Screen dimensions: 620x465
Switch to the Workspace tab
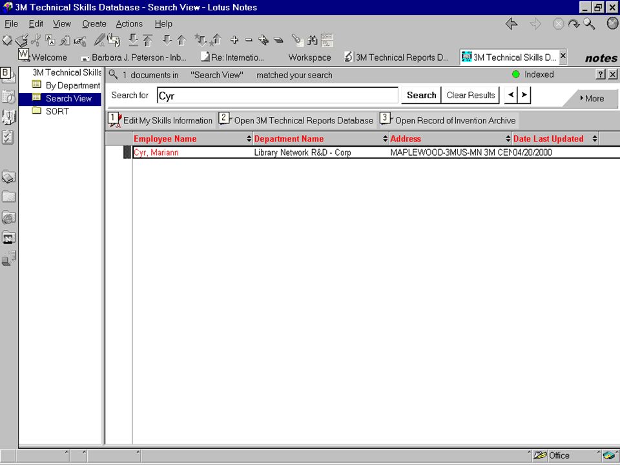tap(309, 57)
